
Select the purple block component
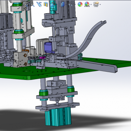pyautogui.click(x=48, y=47)
